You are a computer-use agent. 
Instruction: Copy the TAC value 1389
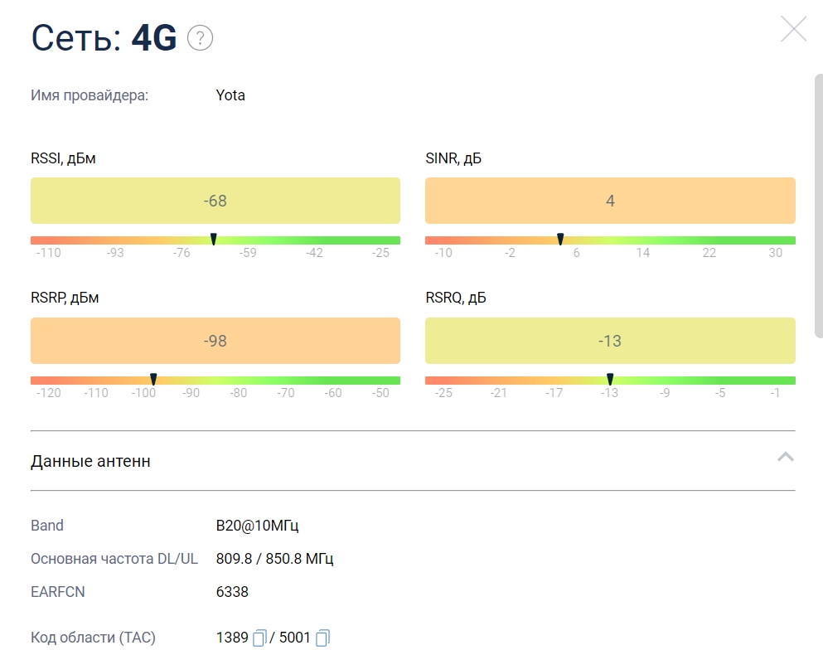[x=260, y=638]
